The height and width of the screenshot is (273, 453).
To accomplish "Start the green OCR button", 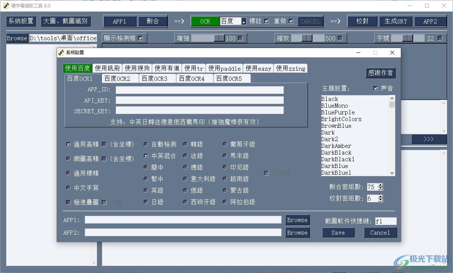I will click(205, 22).
